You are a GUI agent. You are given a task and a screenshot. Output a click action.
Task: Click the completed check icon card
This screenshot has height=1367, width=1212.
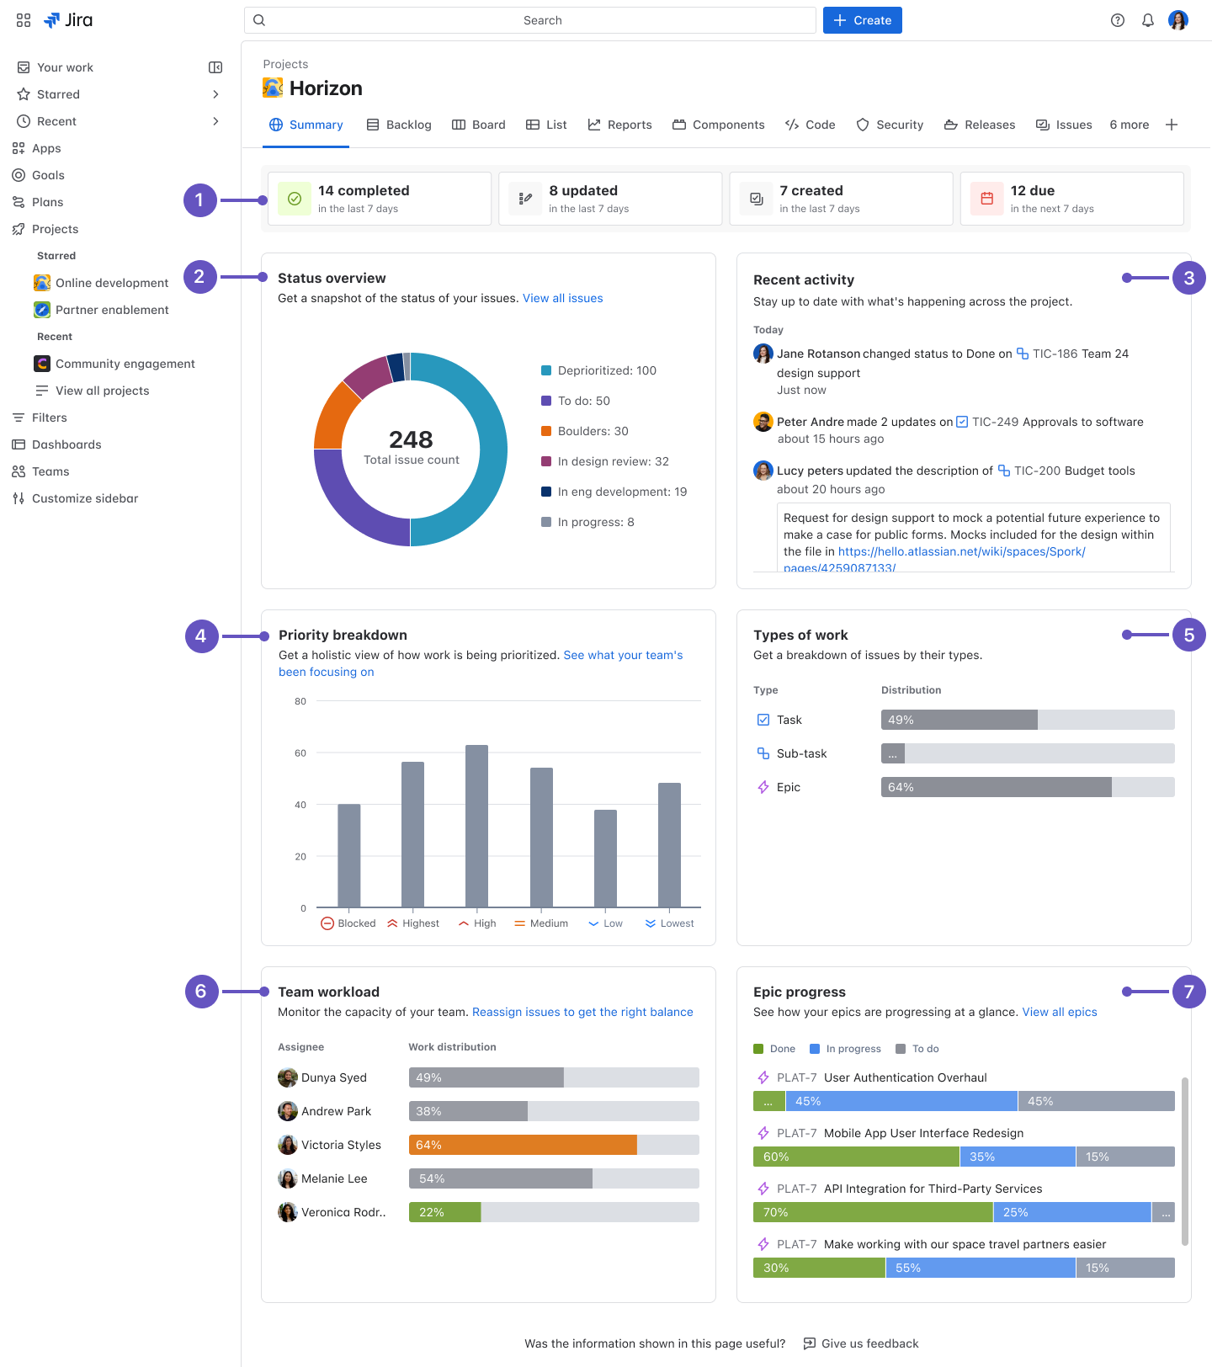295,199
